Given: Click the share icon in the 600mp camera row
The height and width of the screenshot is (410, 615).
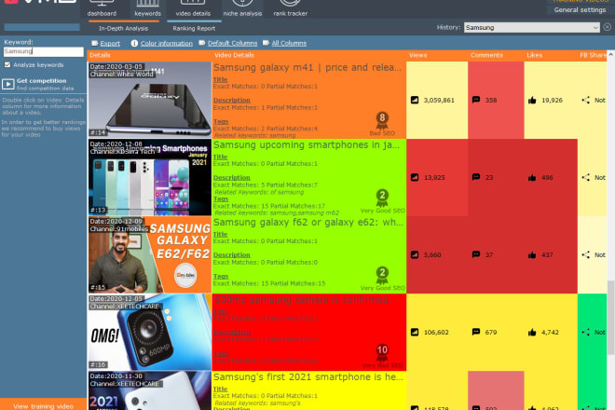Looking at the screenshot, I should [585, 332].
